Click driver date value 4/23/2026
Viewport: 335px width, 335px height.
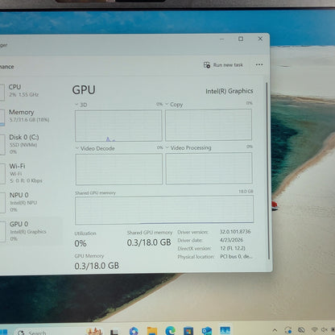231,240
